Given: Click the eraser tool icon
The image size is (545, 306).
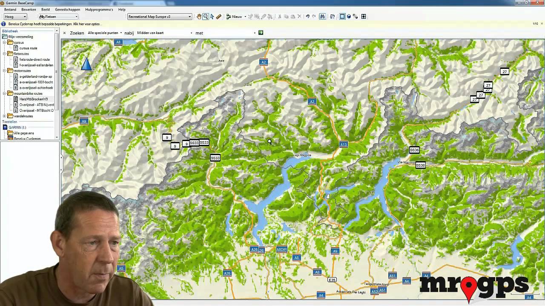Looking at the screenshot, I should click(264, 17).
